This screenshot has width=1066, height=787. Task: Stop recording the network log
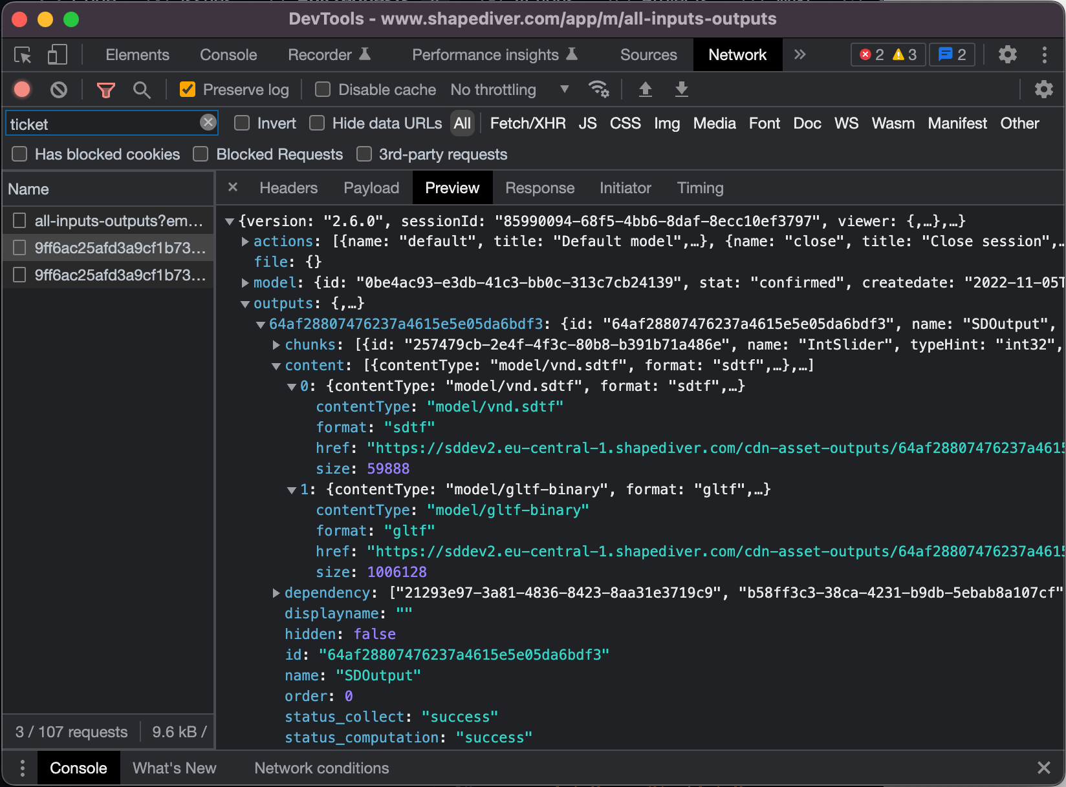coord(23,90)
